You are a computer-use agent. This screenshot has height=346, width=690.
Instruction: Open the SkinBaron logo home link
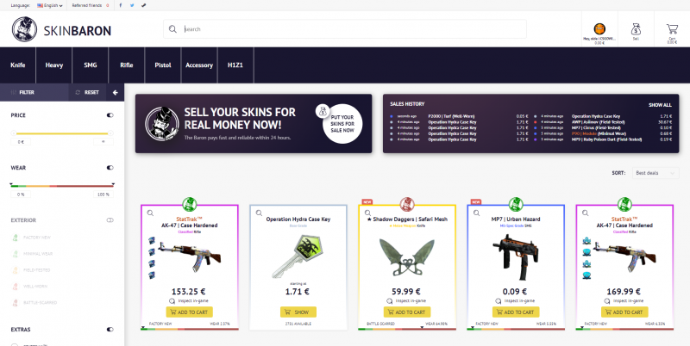tap(61, 29)
